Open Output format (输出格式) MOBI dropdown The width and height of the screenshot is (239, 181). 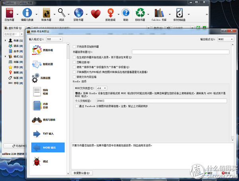point(225,39)
